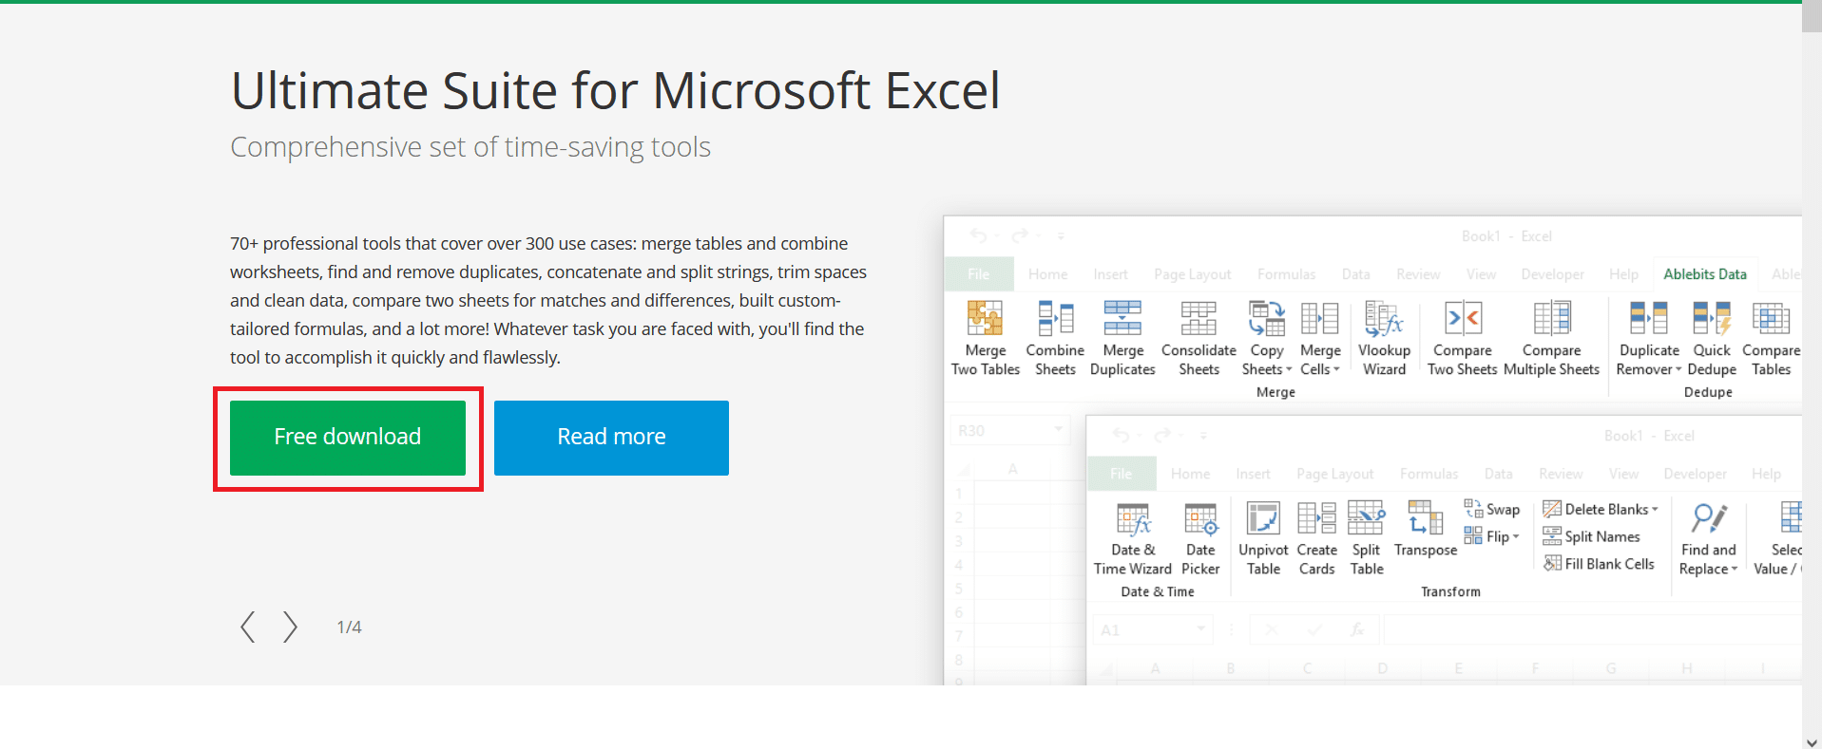Open the Data tab in front Excel window

point(1499,474)
